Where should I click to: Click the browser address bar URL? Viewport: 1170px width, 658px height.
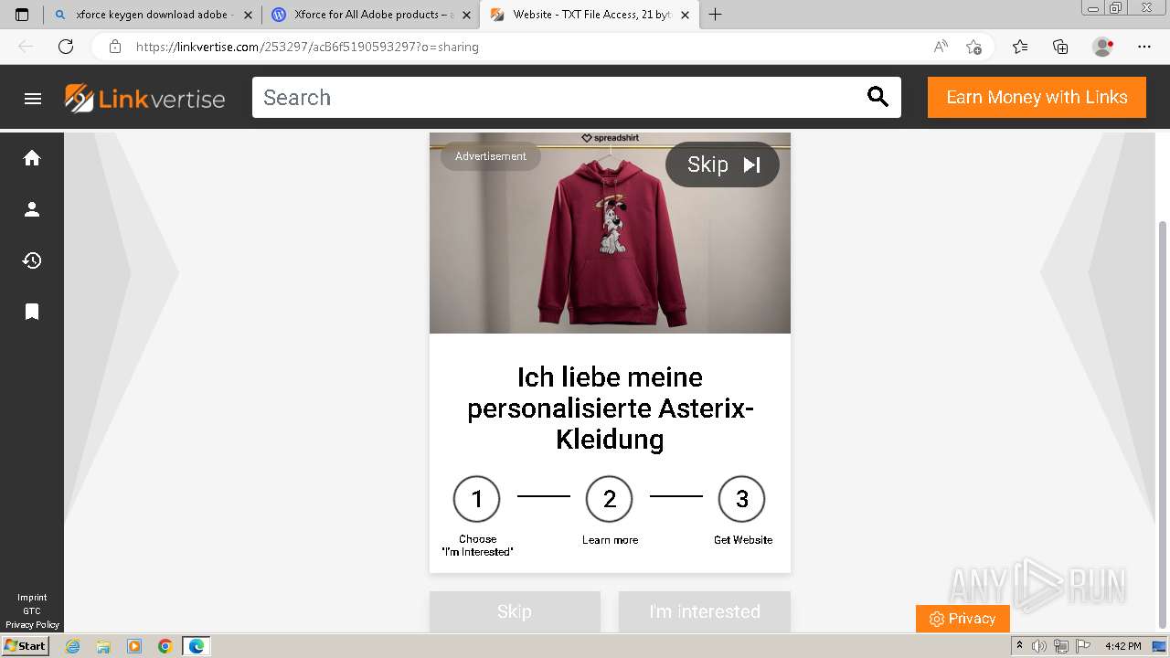point(307,47)
